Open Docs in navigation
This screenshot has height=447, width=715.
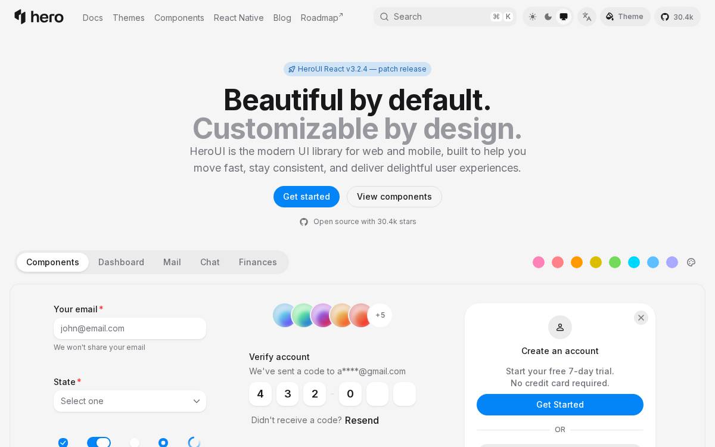tap(93, 18)
